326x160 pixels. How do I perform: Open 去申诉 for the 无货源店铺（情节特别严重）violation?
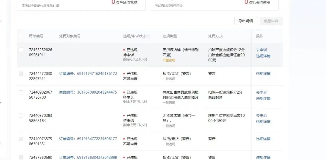(261, 50)
